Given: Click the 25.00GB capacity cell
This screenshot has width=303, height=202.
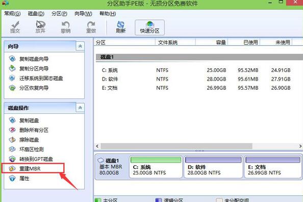Looking at the screenshot, I should pos(216,70).
